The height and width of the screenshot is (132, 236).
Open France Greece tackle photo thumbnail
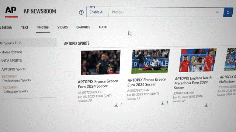click(x=150, y=61)
